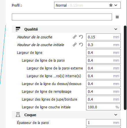Edit Largeur de ligne couche initiale percentage
The image size is (127, 128).
[x=103, y=107]
